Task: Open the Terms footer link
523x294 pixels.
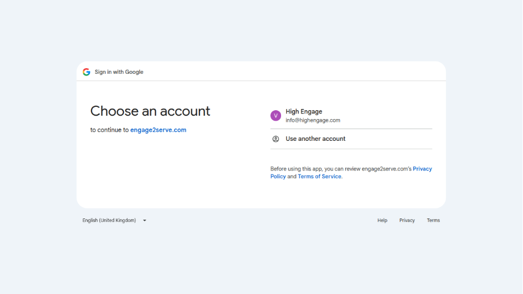Action: click(433, 220)
